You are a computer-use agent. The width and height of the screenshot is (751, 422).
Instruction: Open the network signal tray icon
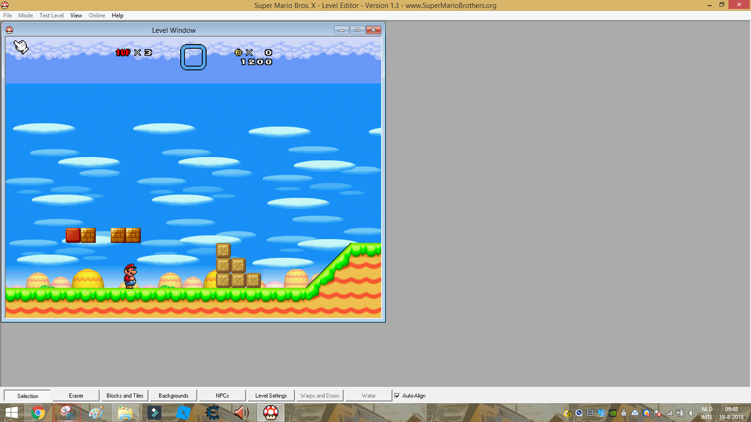click(669, 413)
